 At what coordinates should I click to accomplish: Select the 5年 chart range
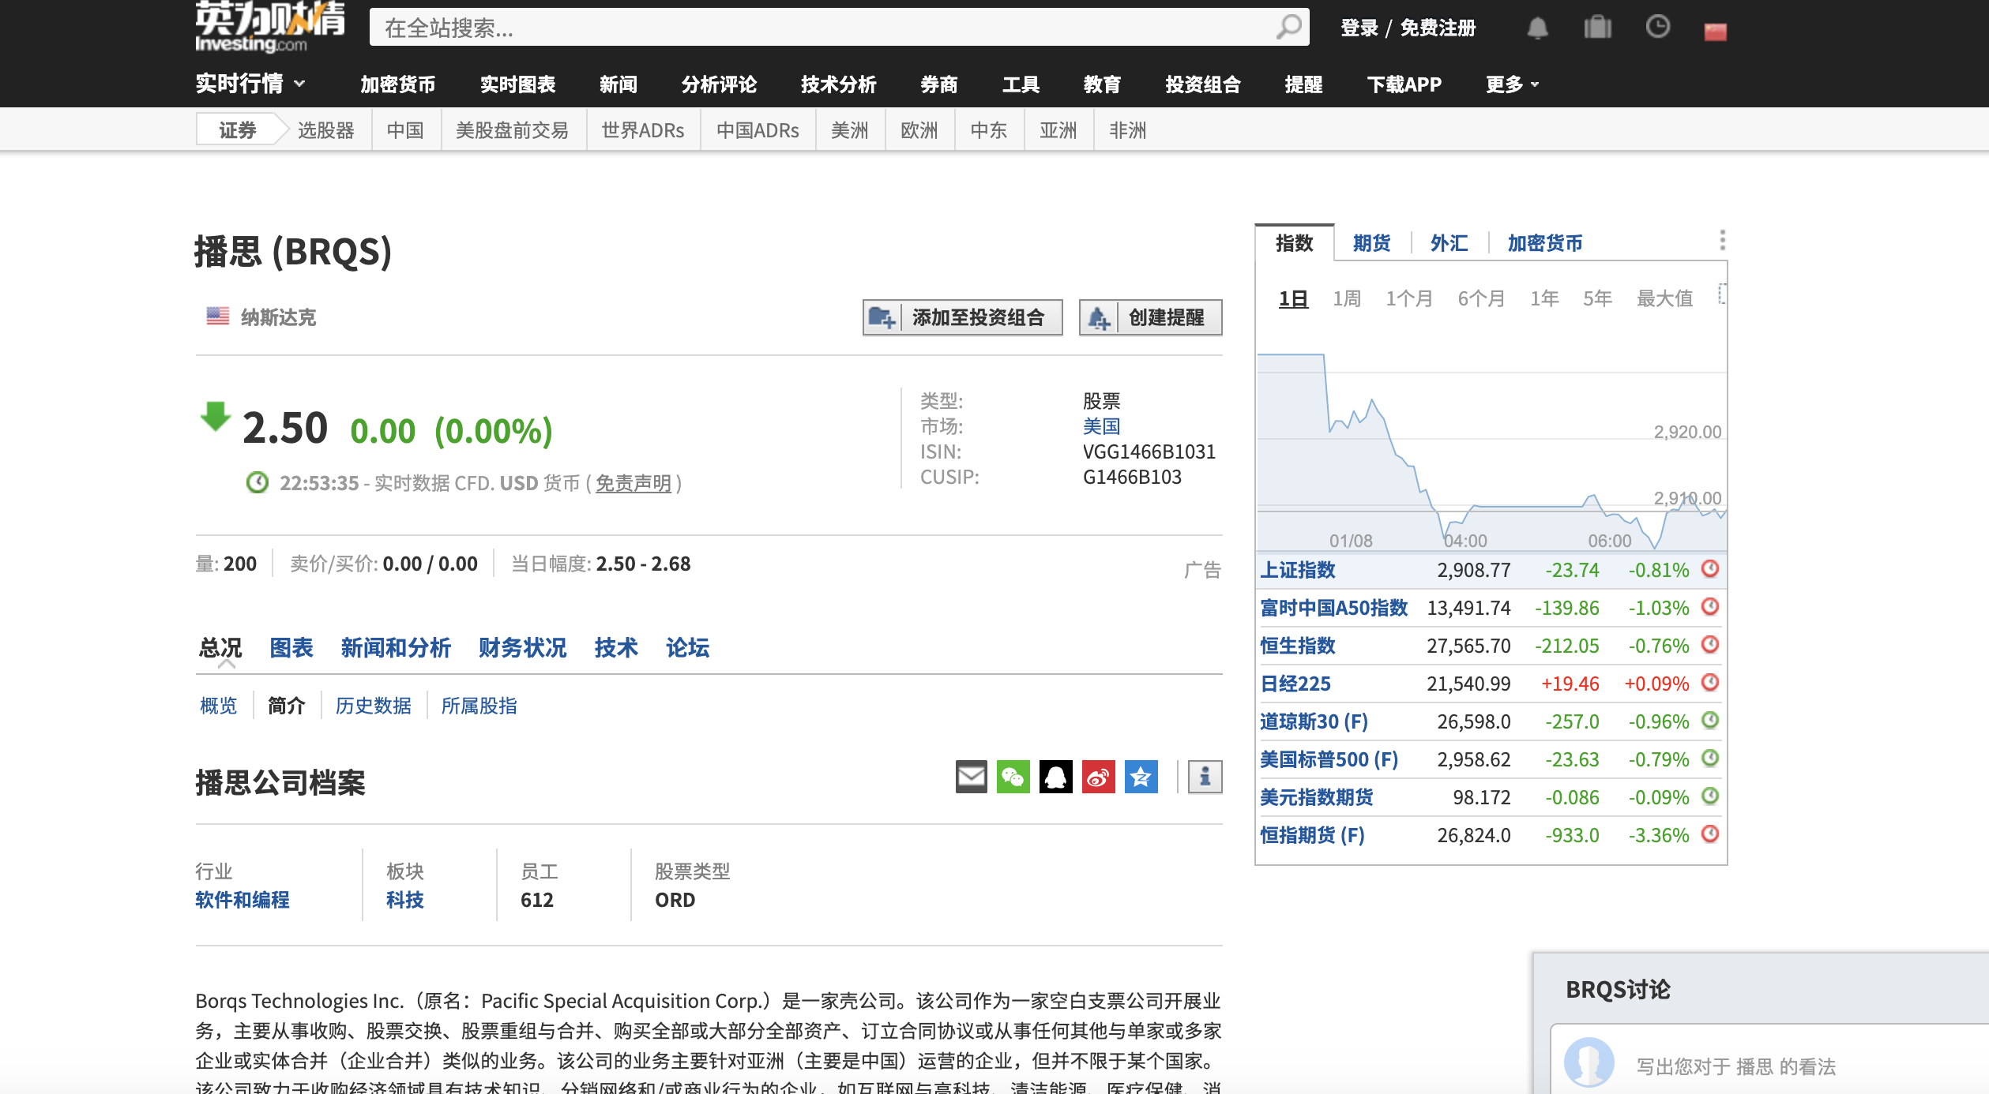pos(1596,298)
